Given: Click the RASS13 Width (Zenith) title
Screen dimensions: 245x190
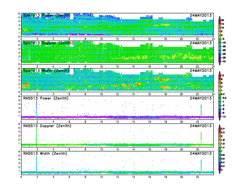Looking at the screenshot, I should (45, 153).
